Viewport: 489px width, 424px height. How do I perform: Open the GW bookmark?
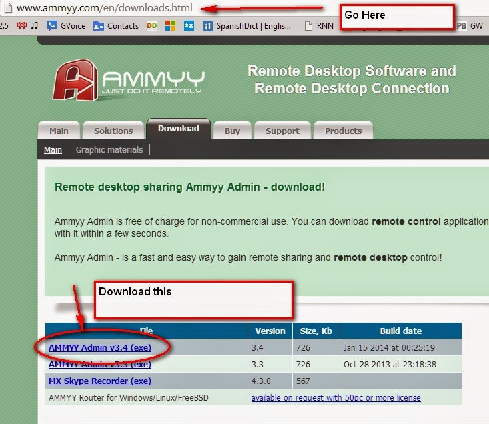click(x=470, y=26)
